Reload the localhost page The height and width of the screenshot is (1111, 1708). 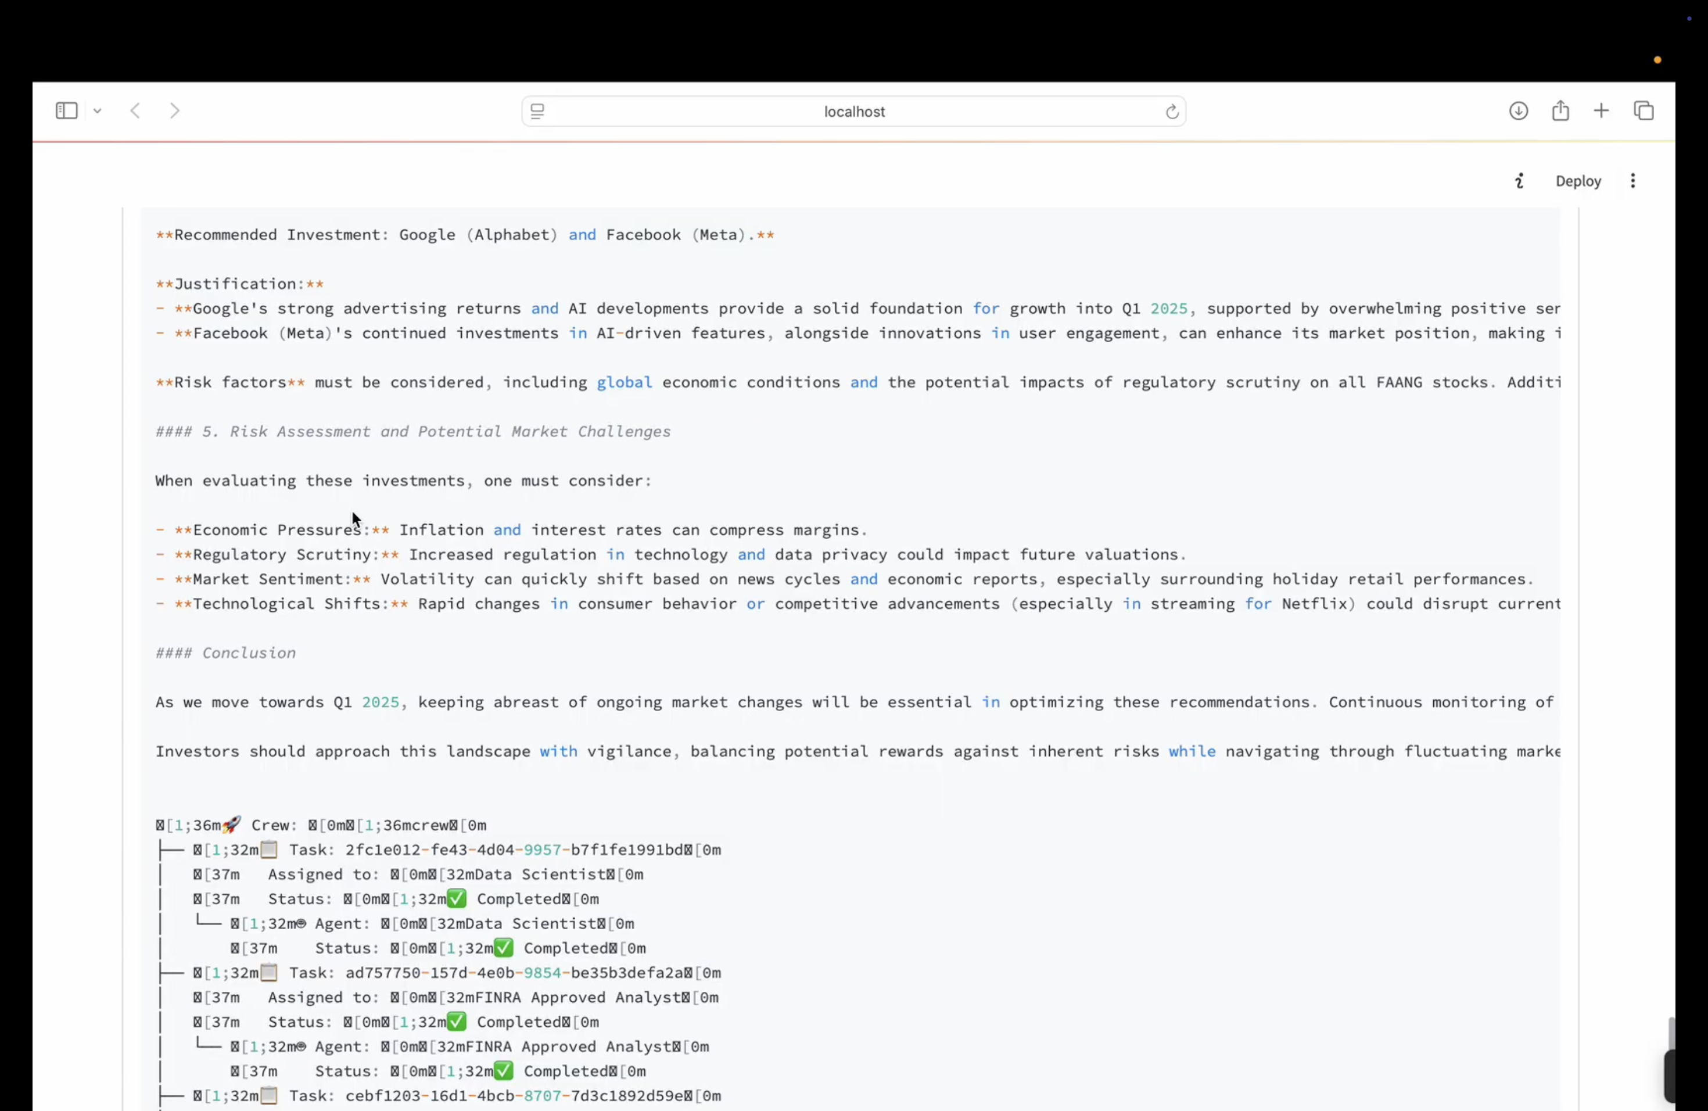pyautogui.click(x=1171, y=111)
